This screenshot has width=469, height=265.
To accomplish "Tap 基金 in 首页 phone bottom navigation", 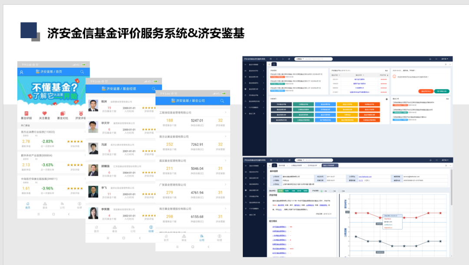I will [45, 205].
